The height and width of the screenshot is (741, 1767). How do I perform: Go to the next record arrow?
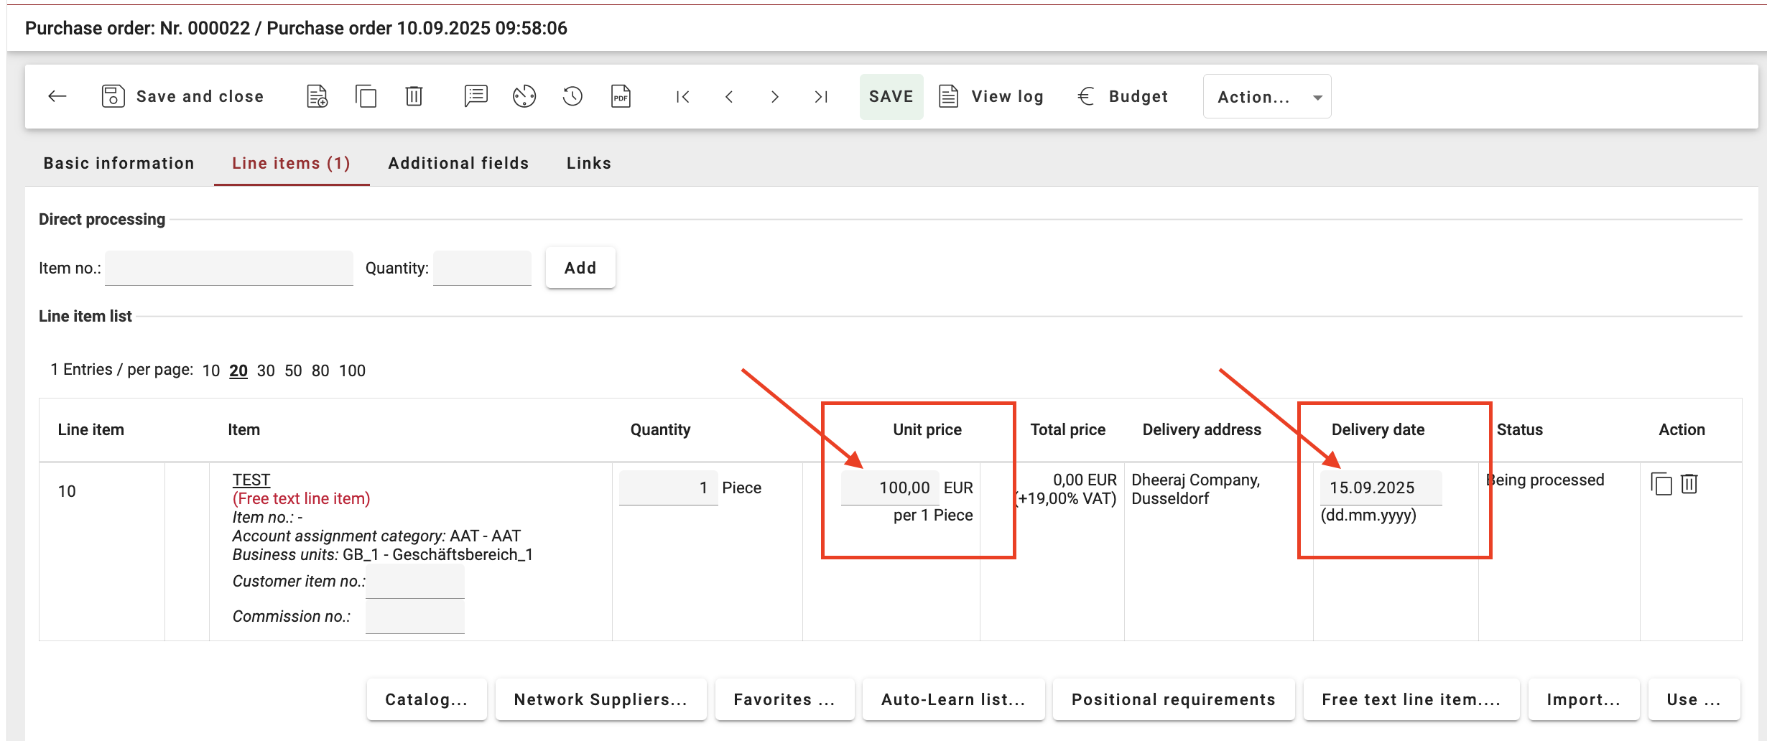(x=774, y=96)
